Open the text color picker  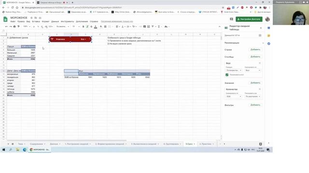point(96,26)
